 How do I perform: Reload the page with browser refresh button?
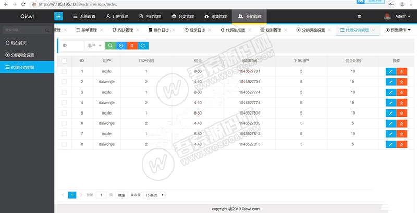23,4
